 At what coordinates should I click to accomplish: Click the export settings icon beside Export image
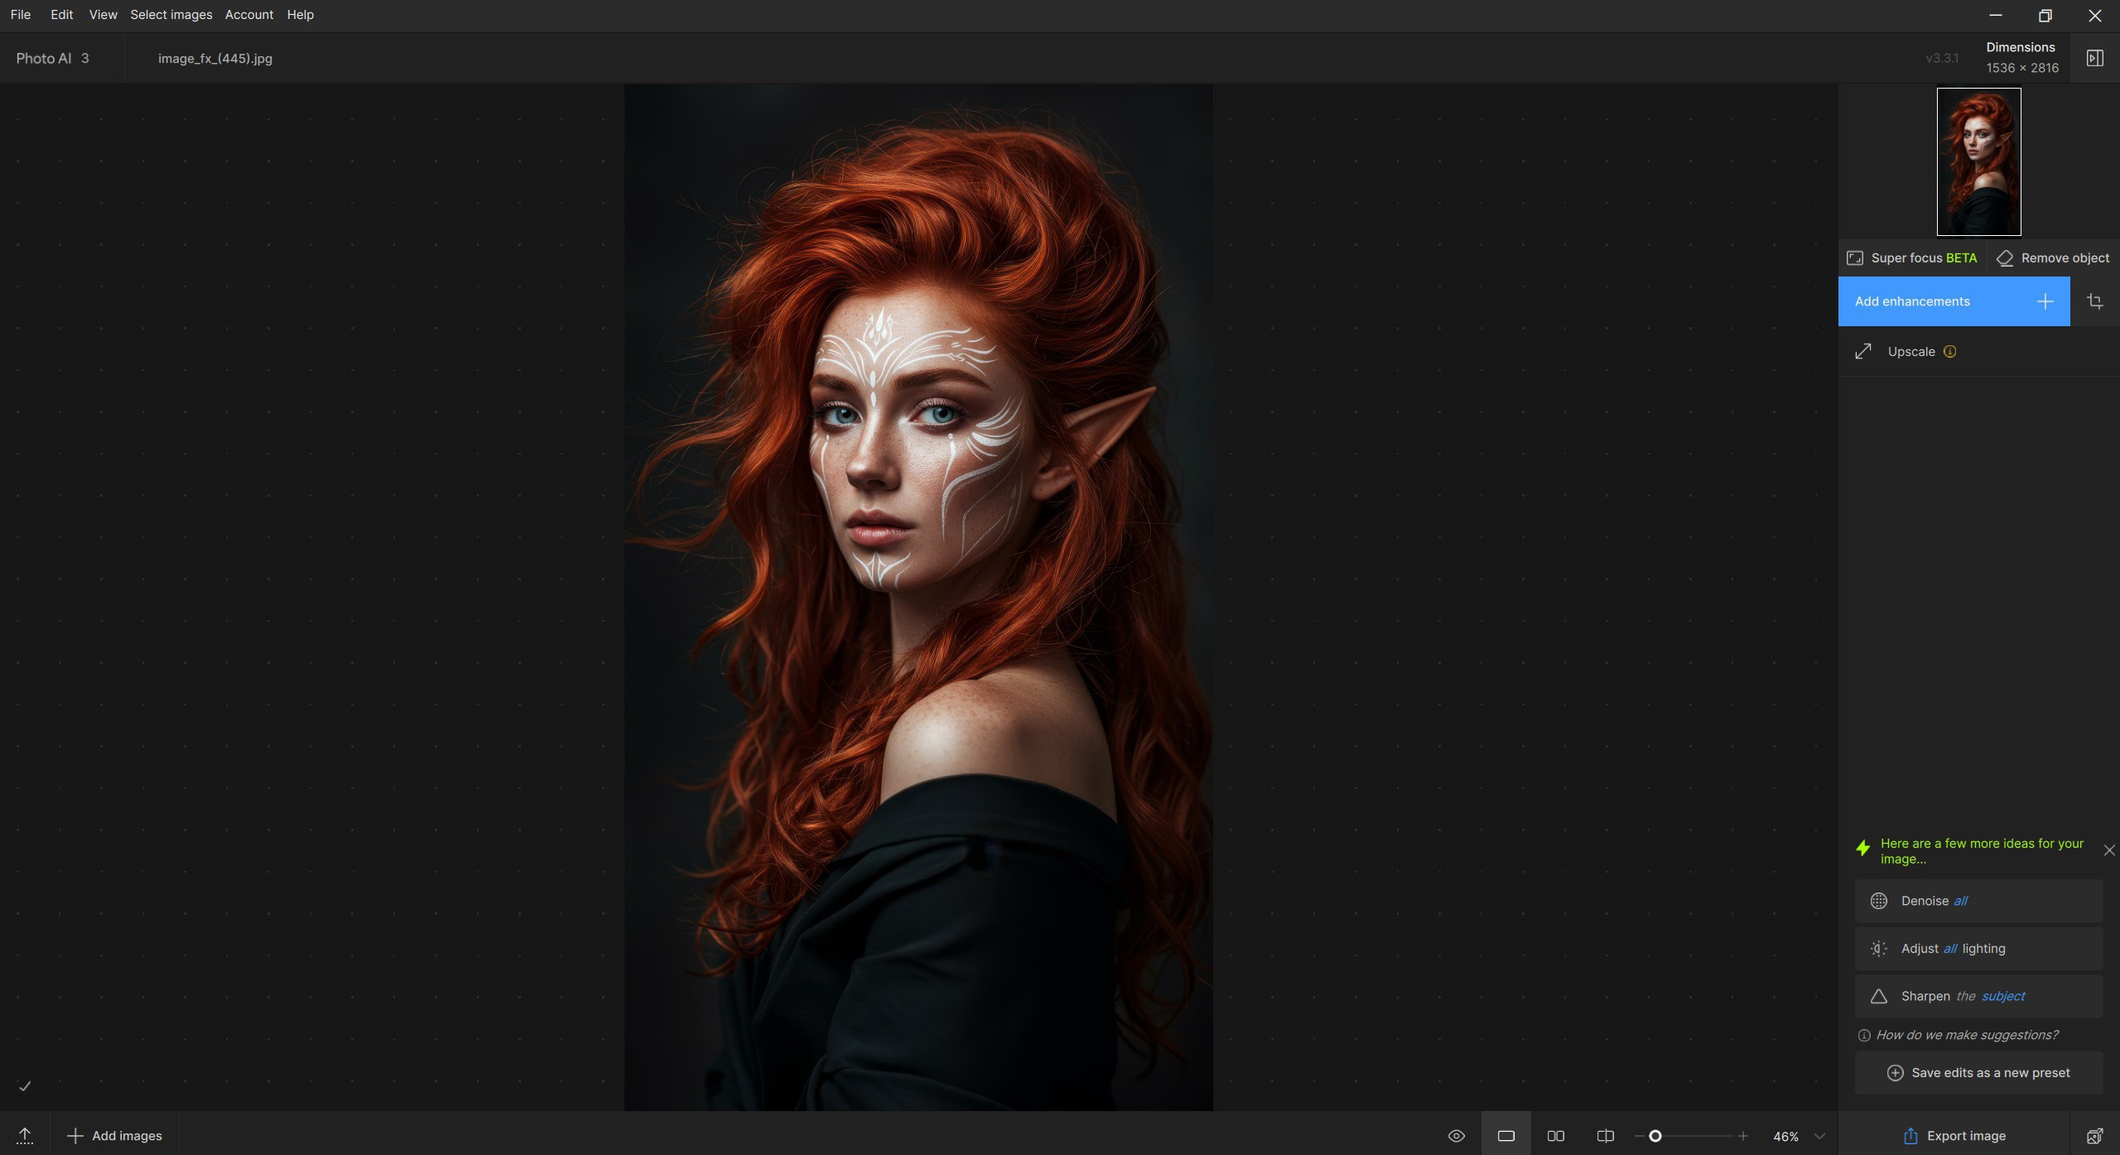pos(2094,1136)
